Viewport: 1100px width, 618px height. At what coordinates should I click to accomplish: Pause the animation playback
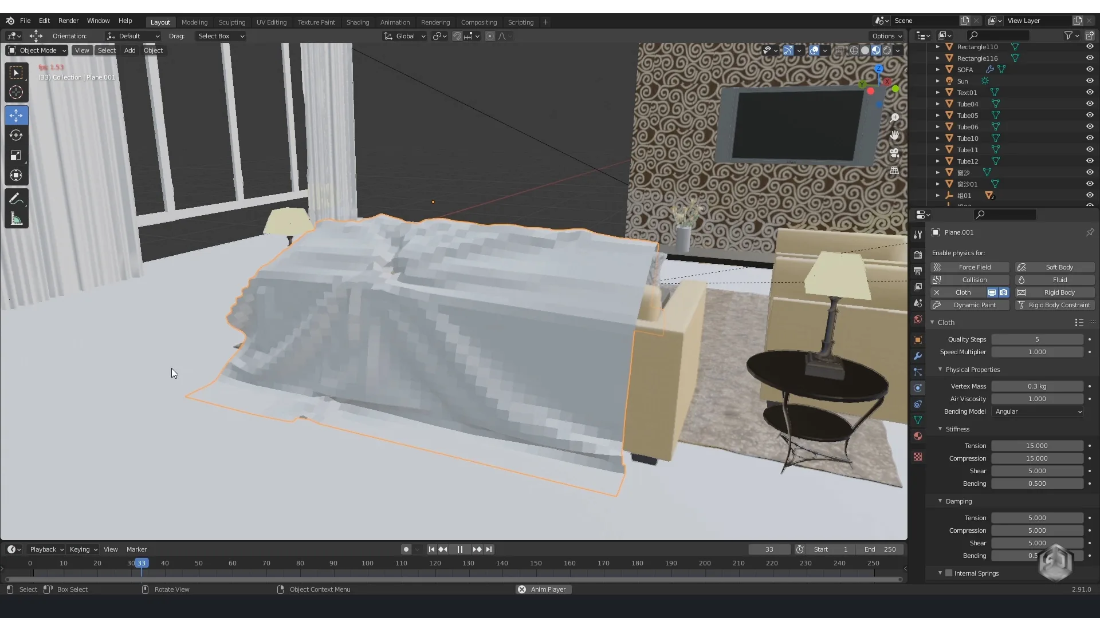(x=459, y=549)
